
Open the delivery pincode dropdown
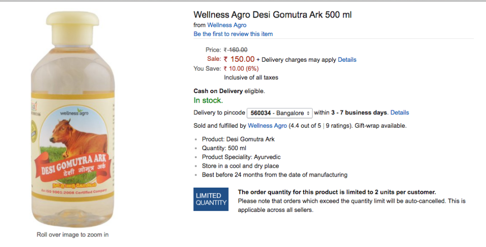pos(280,113)
